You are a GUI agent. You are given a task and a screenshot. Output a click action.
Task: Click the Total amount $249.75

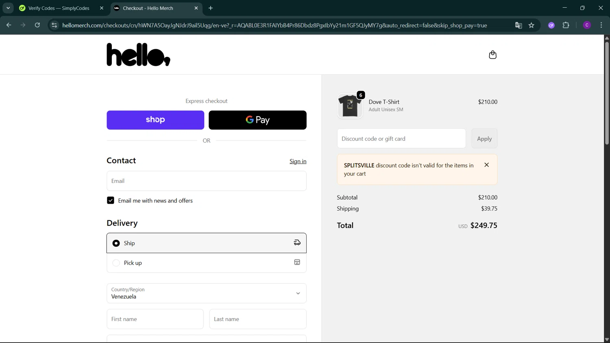click(484, 226)
